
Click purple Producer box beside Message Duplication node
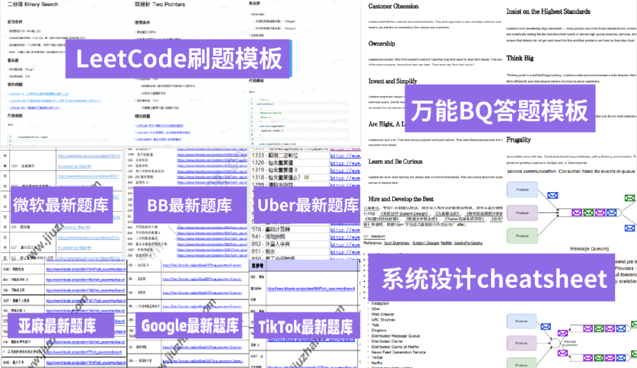[521, 343]
